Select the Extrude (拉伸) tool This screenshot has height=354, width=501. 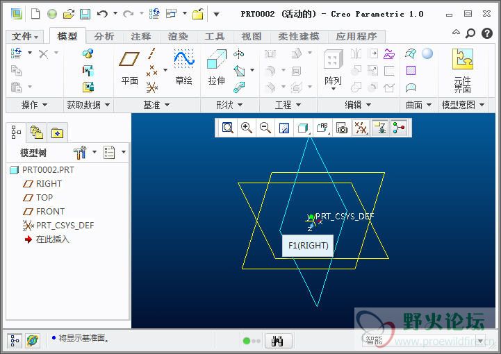217,67
